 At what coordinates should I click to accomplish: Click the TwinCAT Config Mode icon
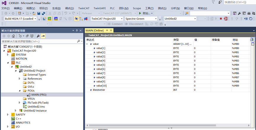point(56,19)
